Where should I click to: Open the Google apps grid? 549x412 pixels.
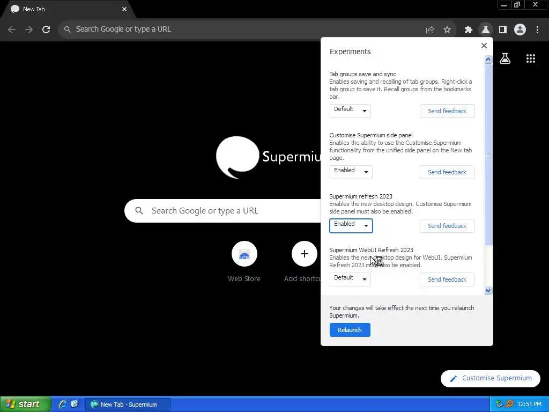coord(531,58)
